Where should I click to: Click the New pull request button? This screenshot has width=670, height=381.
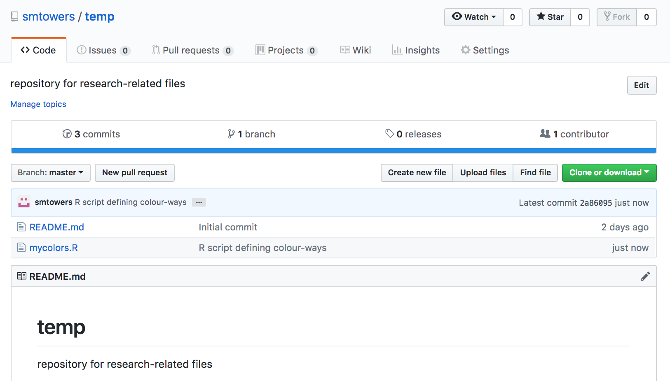[x=135, y=173]
